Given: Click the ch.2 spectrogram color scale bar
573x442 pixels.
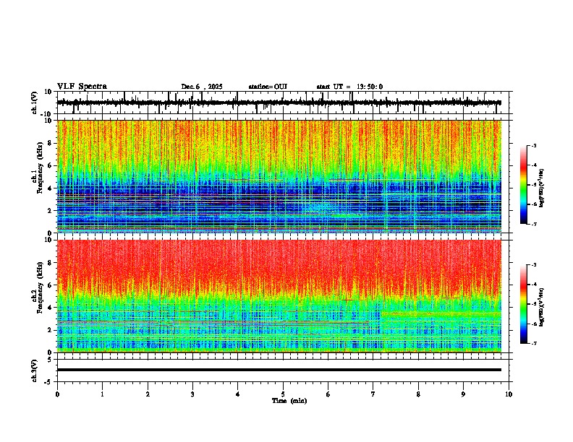Looking at the screenshot, I should [524, 304].
